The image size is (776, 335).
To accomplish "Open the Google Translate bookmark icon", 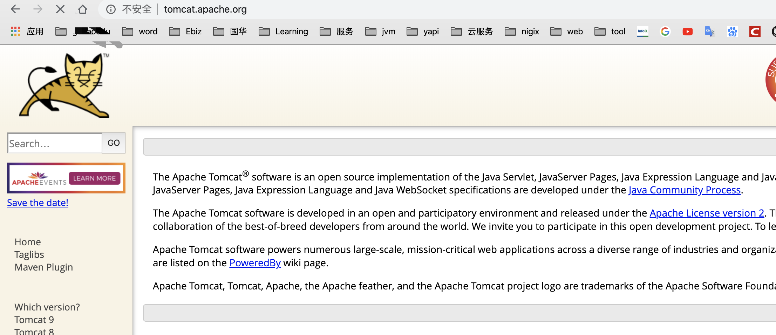I will tap(710, 32).
